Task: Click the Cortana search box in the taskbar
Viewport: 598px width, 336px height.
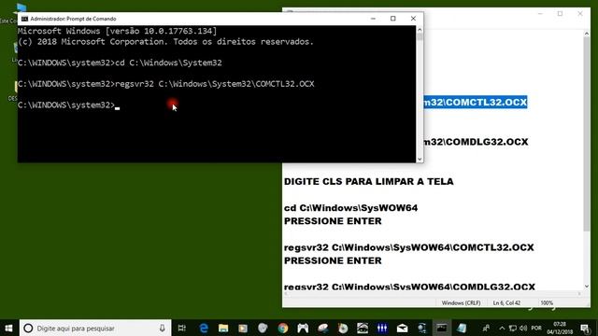Action: 95,328
